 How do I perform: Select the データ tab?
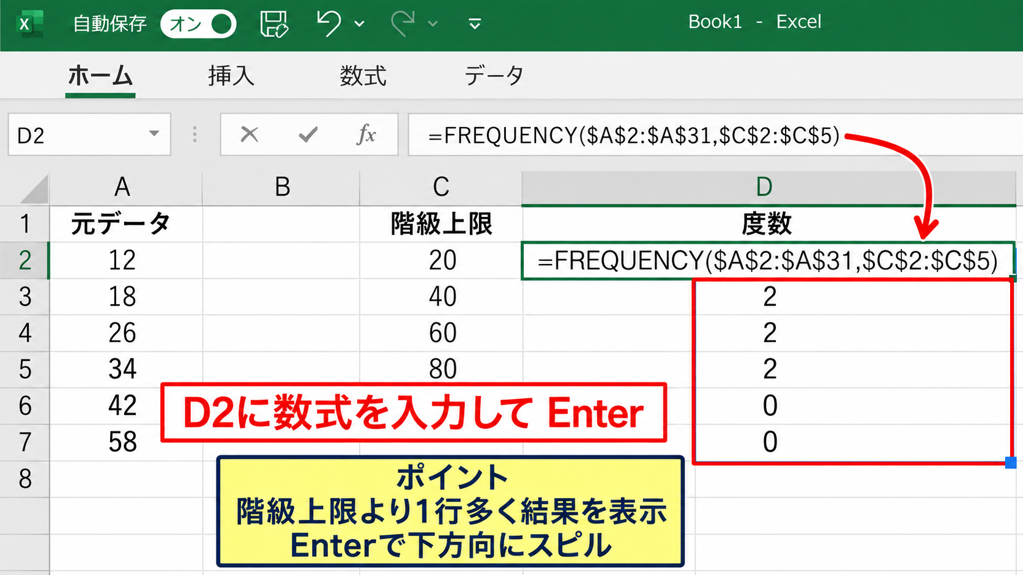pos(494,76)
